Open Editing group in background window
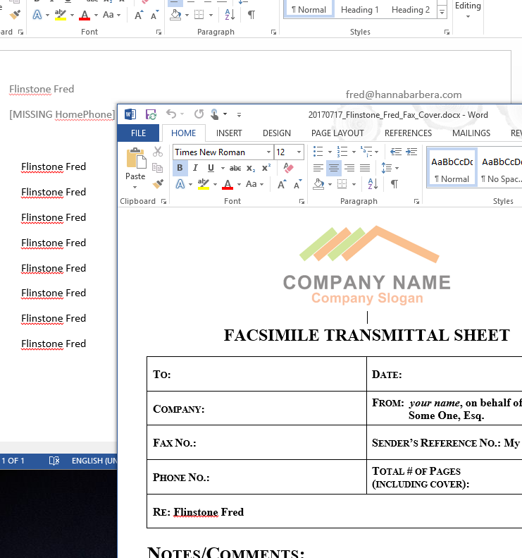Screen dimensions: 522x558 tap(468, 10)
